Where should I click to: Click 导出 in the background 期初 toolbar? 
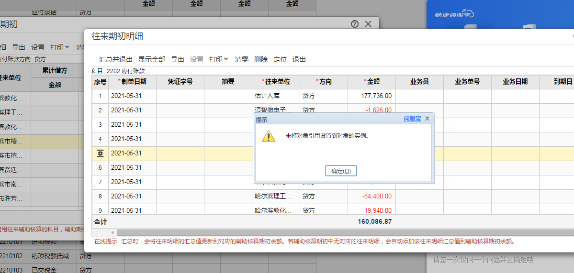point(19,47)
